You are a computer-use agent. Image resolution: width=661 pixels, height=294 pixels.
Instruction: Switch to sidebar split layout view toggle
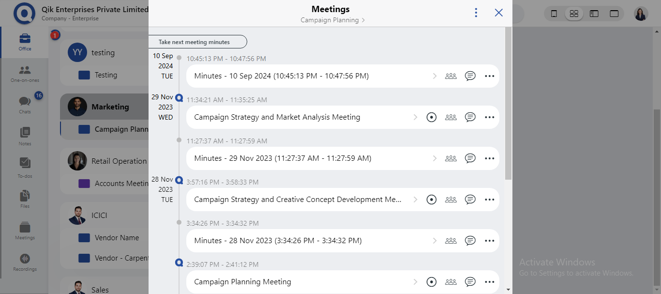coord(594,14)
